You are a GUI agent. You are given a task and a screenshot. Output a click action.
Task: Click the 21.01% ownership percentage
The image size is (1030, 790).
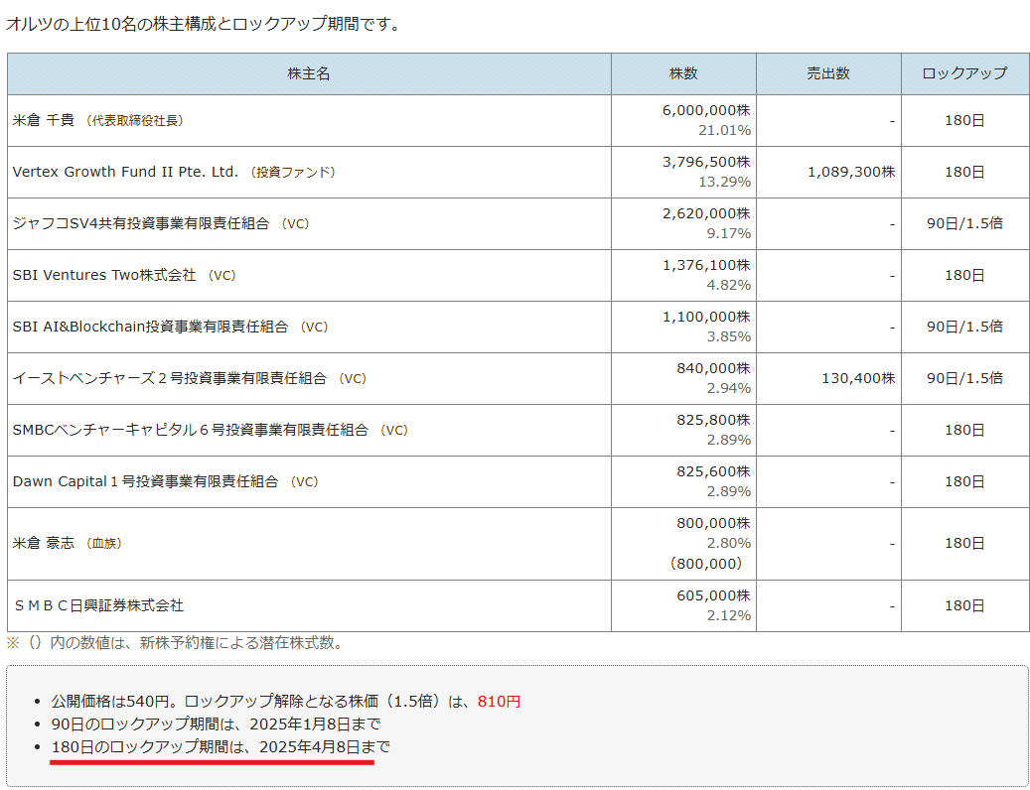(724, 131)
